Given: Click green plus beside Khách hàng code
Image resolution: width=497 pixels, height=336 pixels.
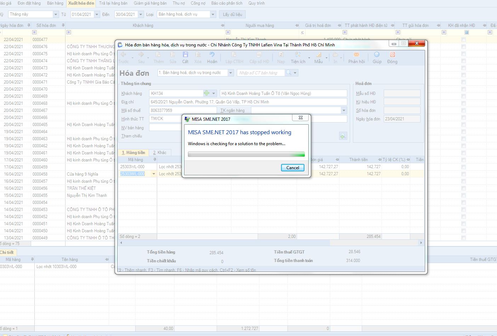Looking at the screenshot, I should coord(207,93).
